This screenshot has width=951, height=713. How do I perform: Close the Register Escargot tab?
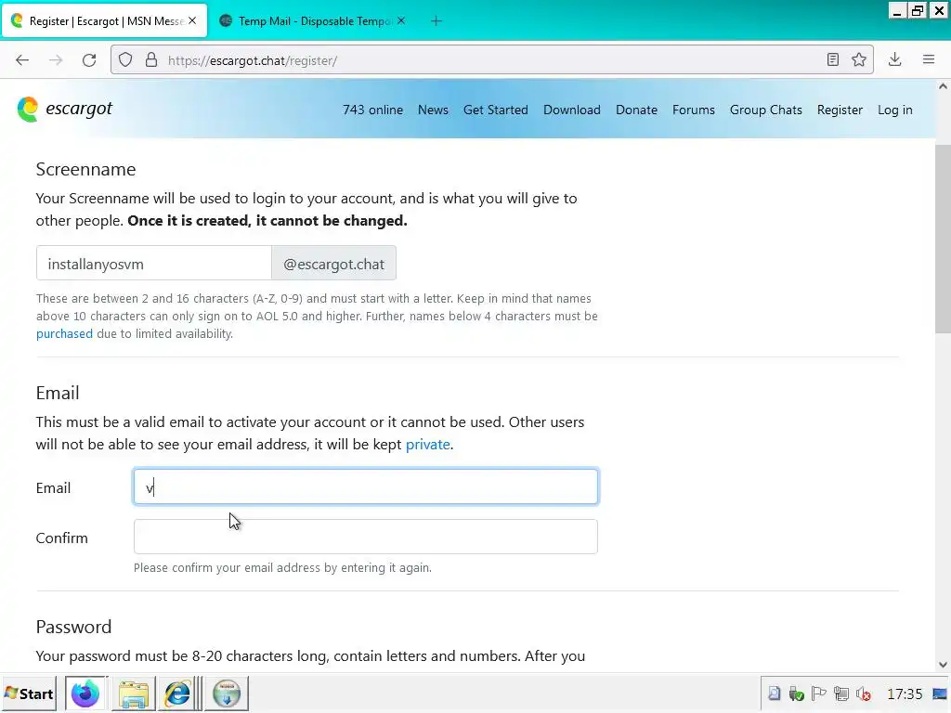tap(192, 20)
